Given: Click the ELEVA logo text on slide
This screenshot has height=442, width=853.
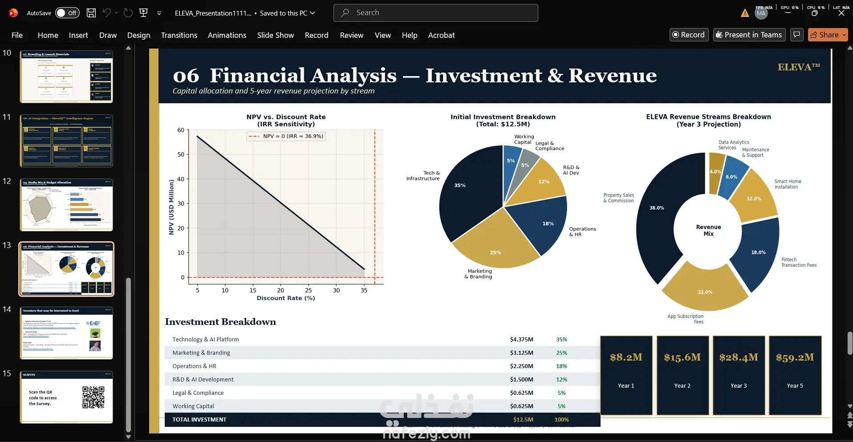Looking at the screenshot, I should point(799,67).
